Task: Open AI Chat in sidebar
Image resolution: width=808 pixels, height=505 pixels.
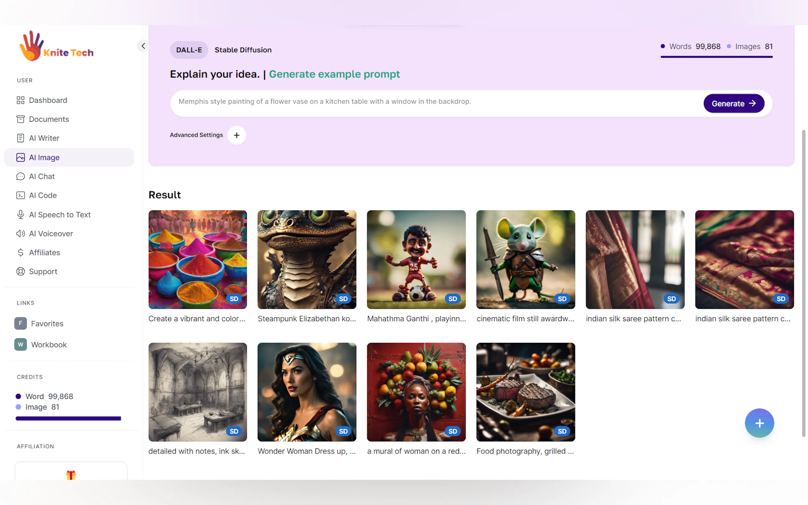Action: click(42, 176)
